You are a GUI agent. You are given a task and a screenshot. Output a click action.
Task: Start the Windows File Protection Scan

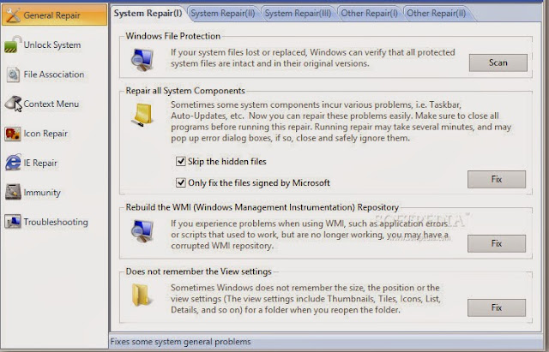click(x=498, y=63)
